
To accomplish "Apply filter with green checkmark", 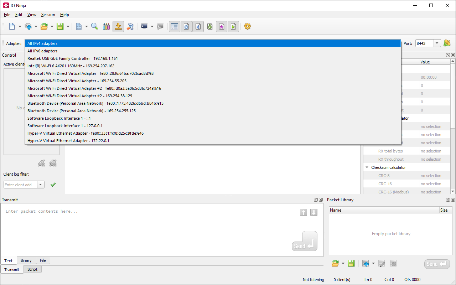I will pos(53,185).
